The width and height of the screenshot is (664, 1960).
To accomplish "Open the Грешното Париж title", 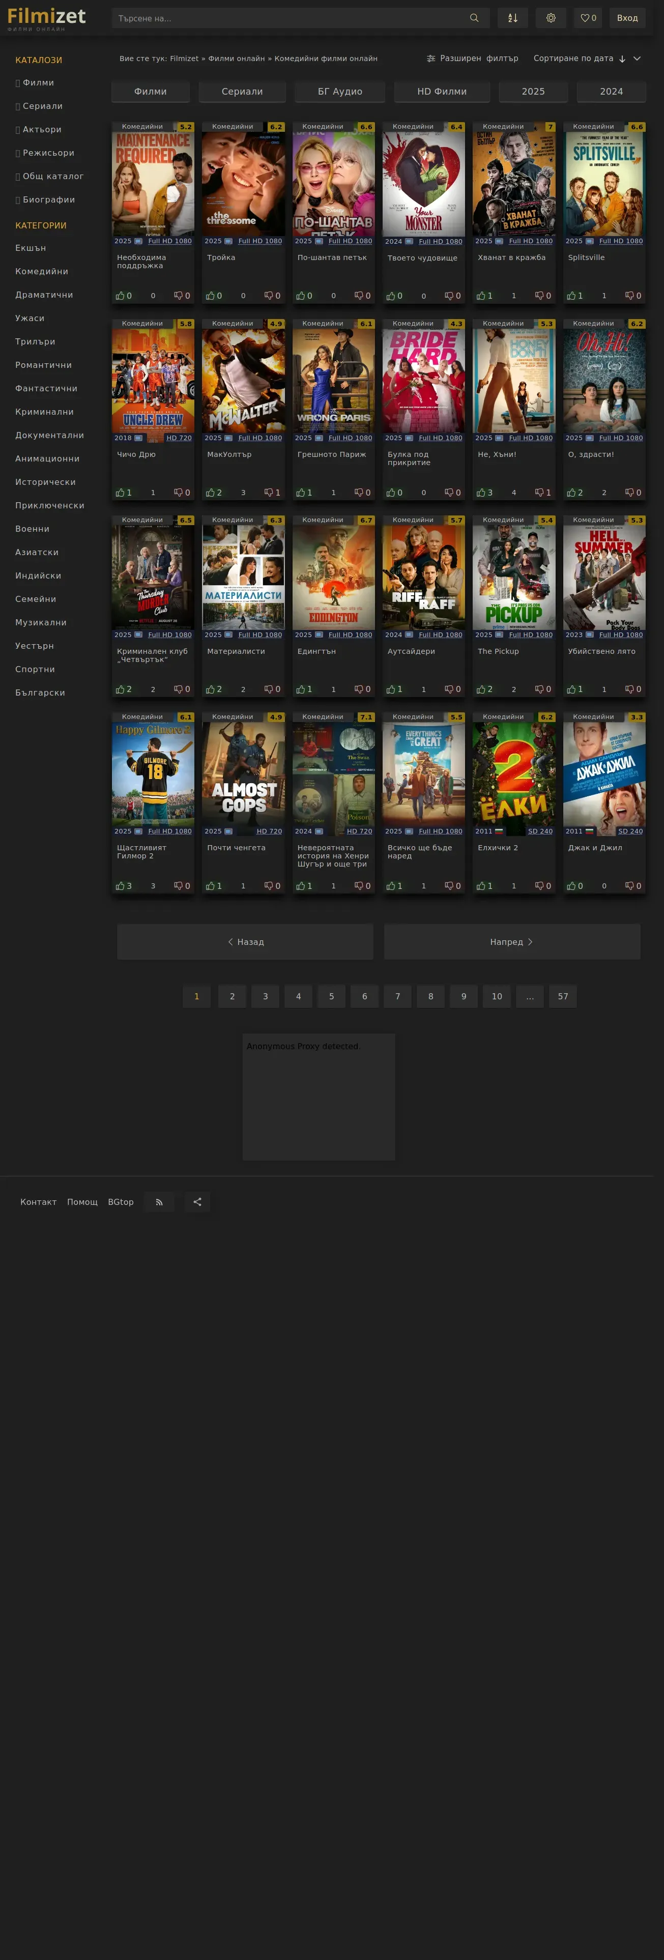I will pos(332,454).
